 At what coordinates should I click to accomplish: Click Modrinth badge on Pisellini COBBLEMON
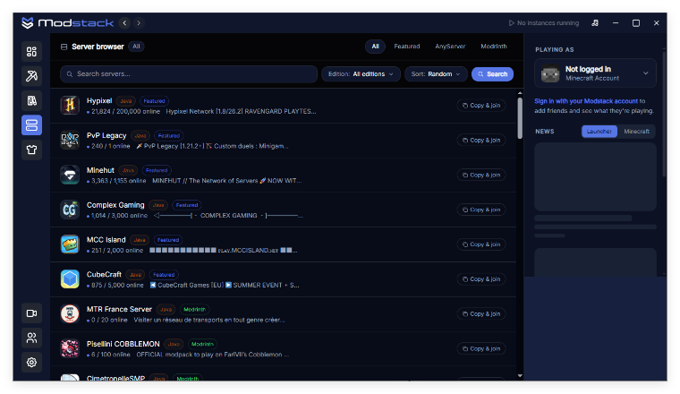(202, 344)
